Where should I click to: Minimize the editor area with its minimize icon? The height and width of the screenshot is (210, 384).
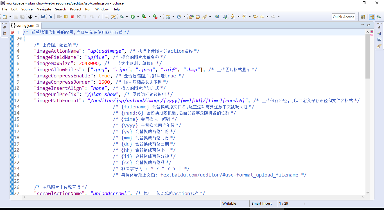[362, 25]
